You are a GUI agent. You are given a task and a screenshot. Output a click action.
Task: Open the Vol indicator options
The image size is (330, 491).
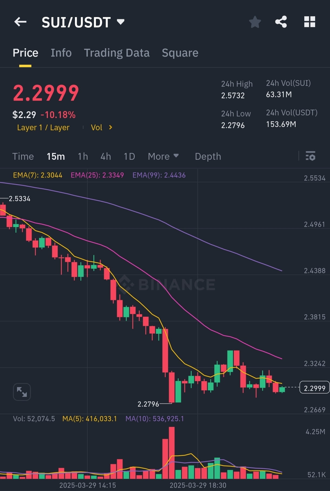click(x=102, y=127)
